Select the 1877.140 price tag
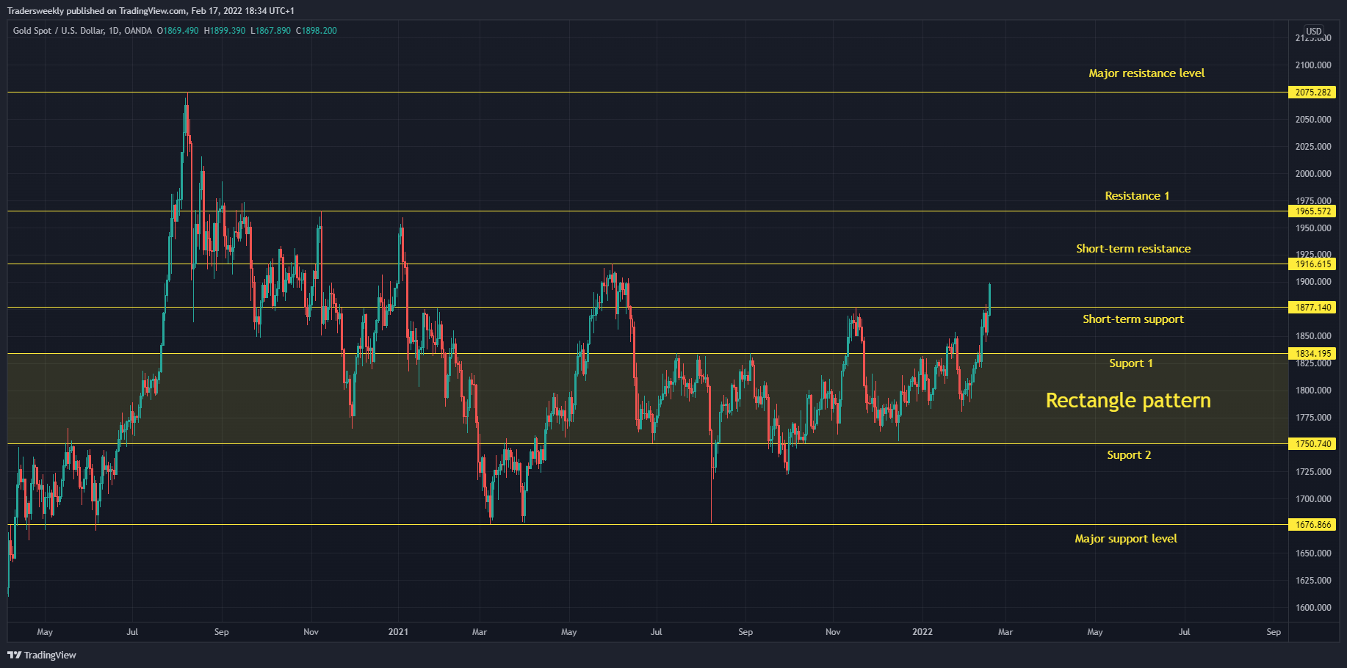This screenshot has height=668, width=1347. (1312, 308)
